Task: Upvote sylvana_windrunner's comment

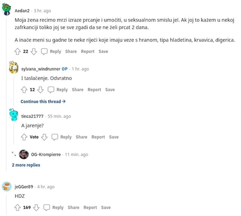Action: tap(24, 90)
